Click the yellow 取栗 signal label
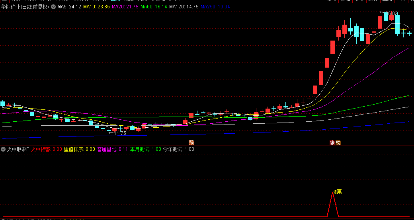The height and width of the screenshot is (220, 414). coord(337,192)
